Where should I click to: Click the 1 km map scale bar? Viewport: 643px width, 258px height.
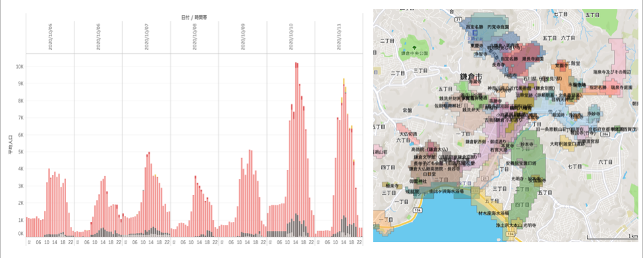(612, 237)
